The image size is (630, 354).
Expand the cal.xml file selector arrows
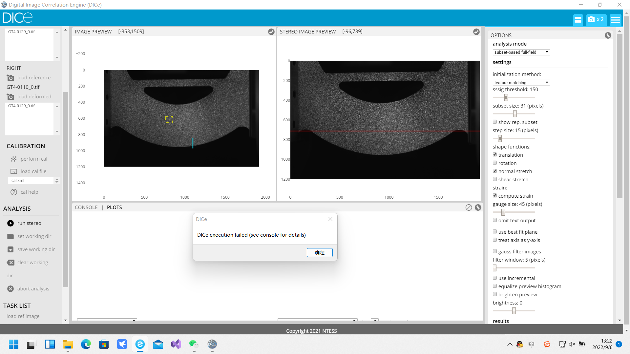[57, 181]
